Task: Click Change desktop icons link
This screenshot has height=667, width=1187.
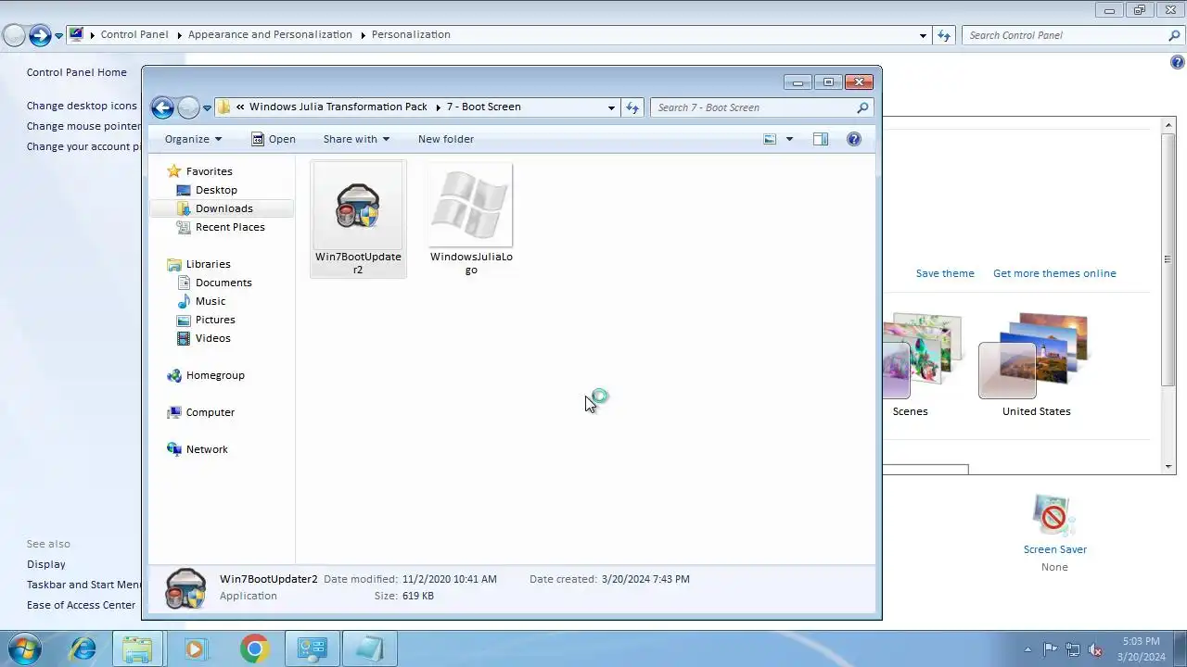Action: point(82,106)
